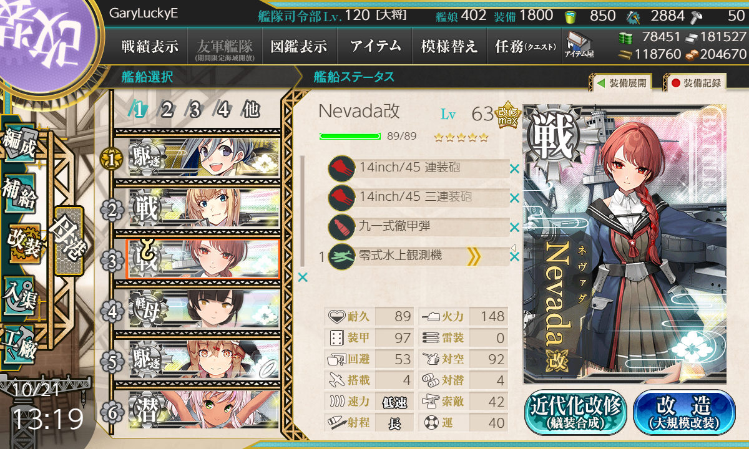Toggle the 装備記録 equipment record
Viewport: 749px width, 449px height.
point(695,82)
